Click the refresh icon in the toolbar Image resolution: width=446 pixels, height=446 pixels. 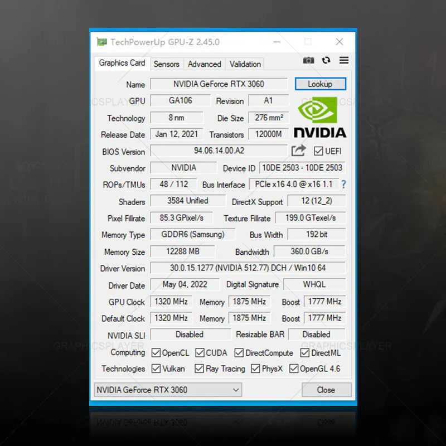326,60
